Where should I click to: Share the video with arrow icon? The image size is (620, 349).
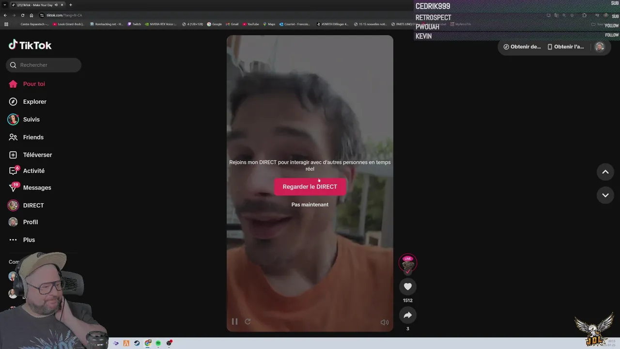click(408, 315)
